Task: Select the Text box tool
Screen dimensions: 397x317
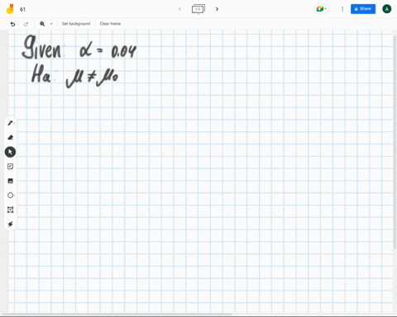Action: tap(10, 210)
